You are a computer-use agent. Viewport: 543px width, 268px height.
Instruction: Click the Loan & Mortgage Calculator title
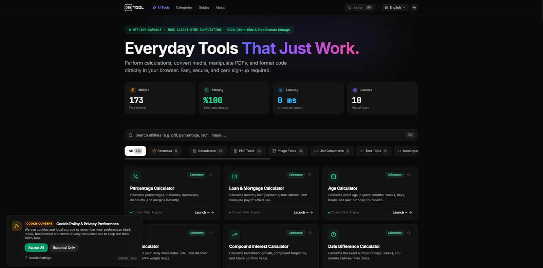click(x=257, y=188)
